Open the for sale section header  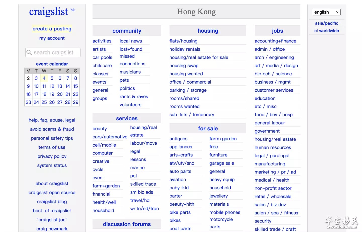click(x=208, y=128)
